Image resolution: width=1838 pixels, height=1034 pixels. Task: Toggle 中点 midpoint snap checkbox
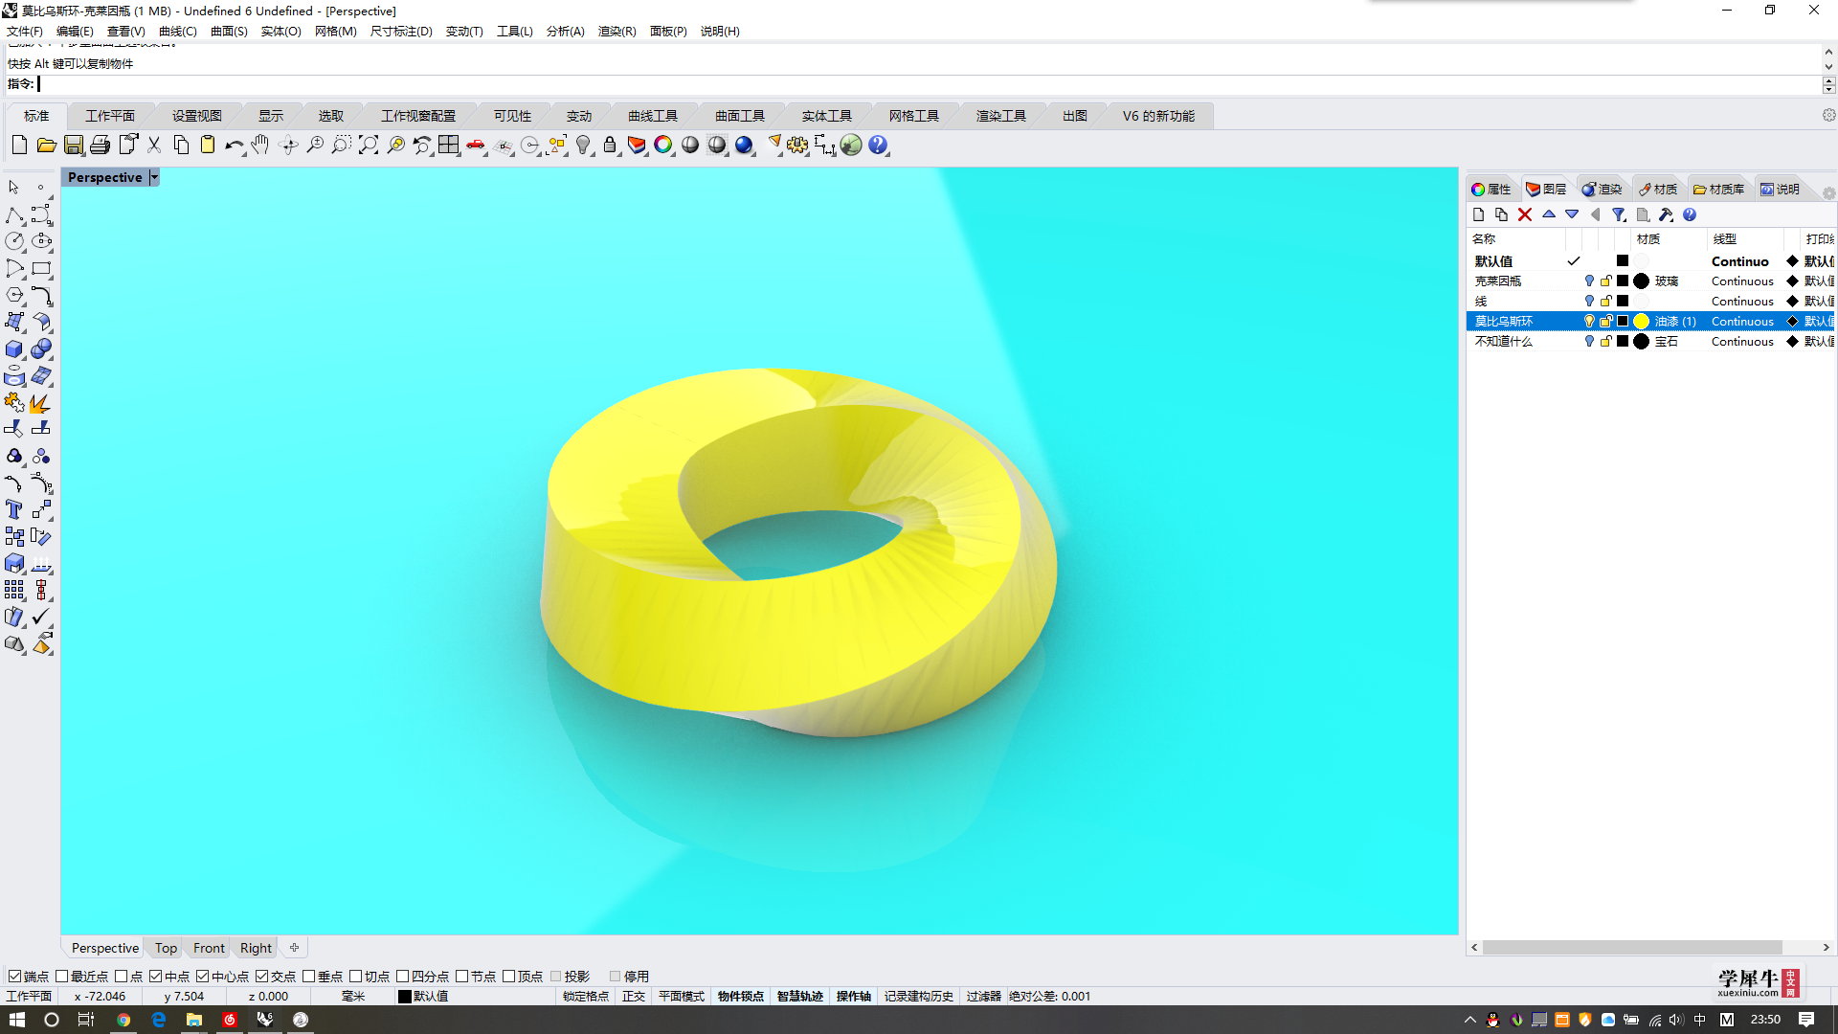(x=156, y=977)
